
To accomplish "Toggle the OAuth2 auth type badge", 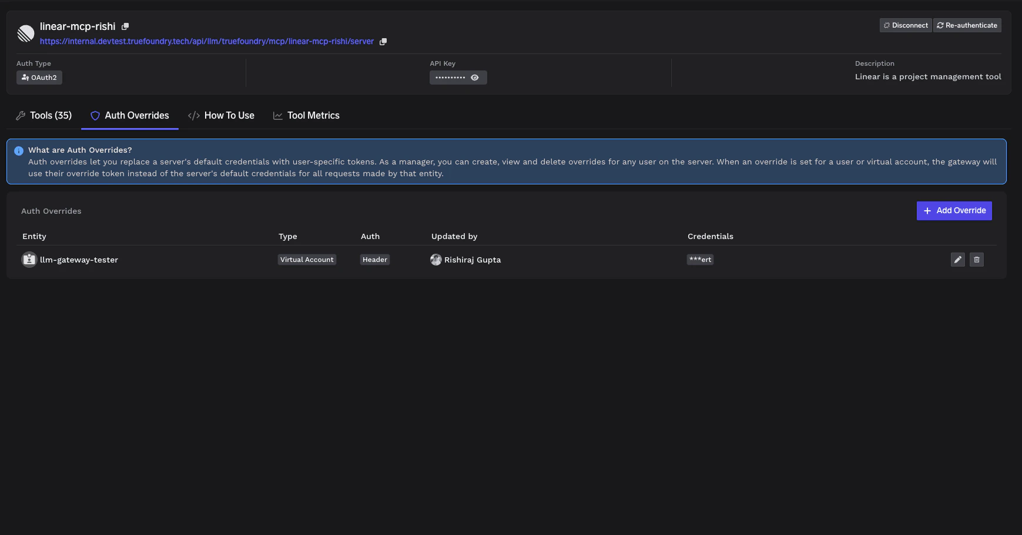I will point(39,77).
